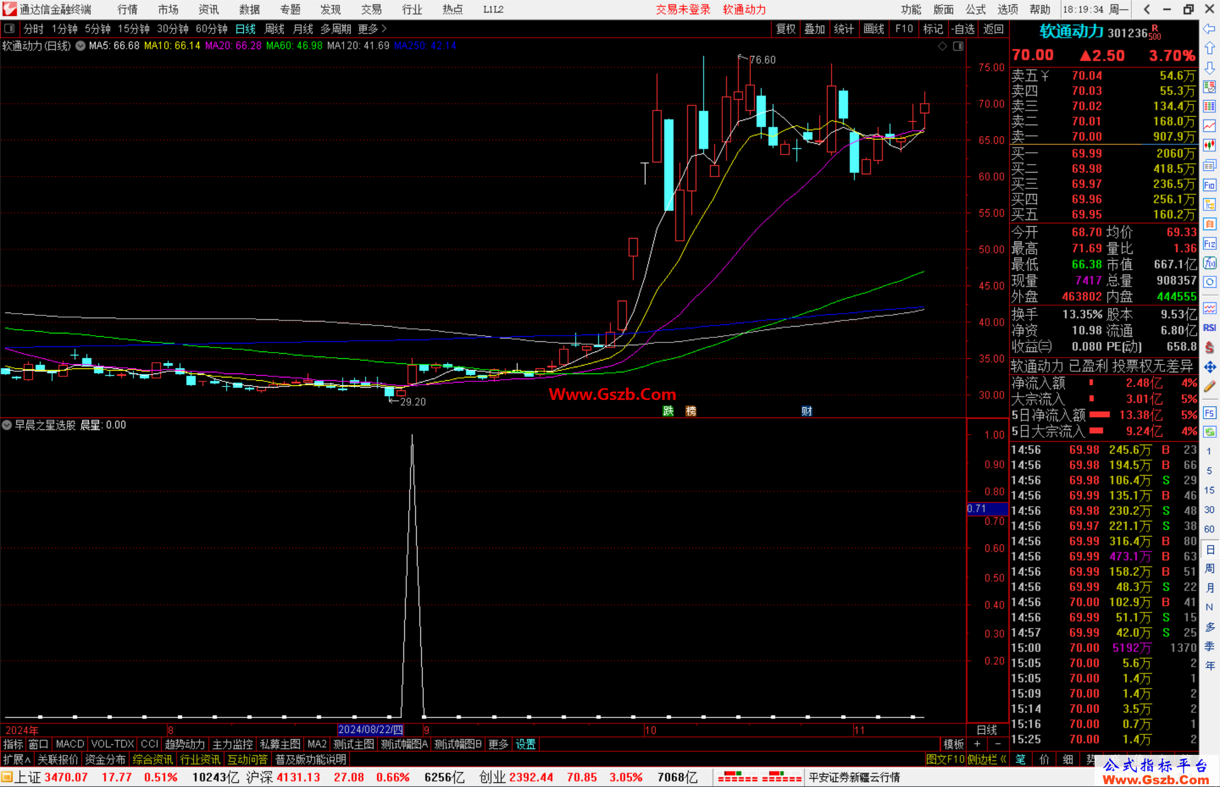The width and height of the screenshot is (1220, 787).
Task: Open the main chart indicator dropdown circle
Action: pyautogui.click(x=80, y=46)
